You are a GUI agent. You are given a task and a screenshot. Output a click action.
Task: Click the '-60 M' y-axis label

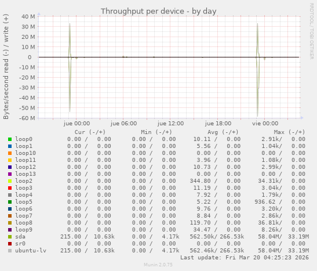point(27,118)
